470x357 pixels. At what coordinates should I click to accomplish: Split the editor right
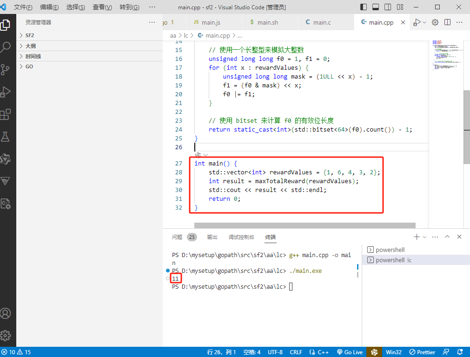point(448,22)
